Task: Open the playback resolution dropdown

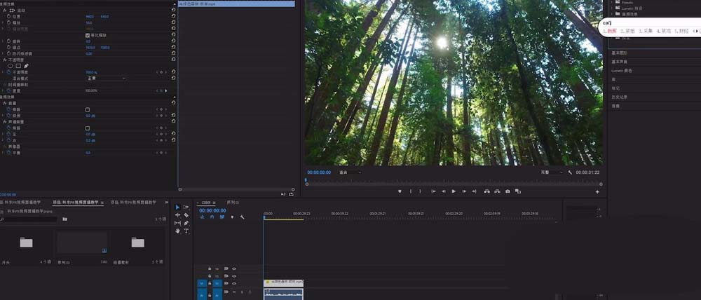Action: pos(551,172)
